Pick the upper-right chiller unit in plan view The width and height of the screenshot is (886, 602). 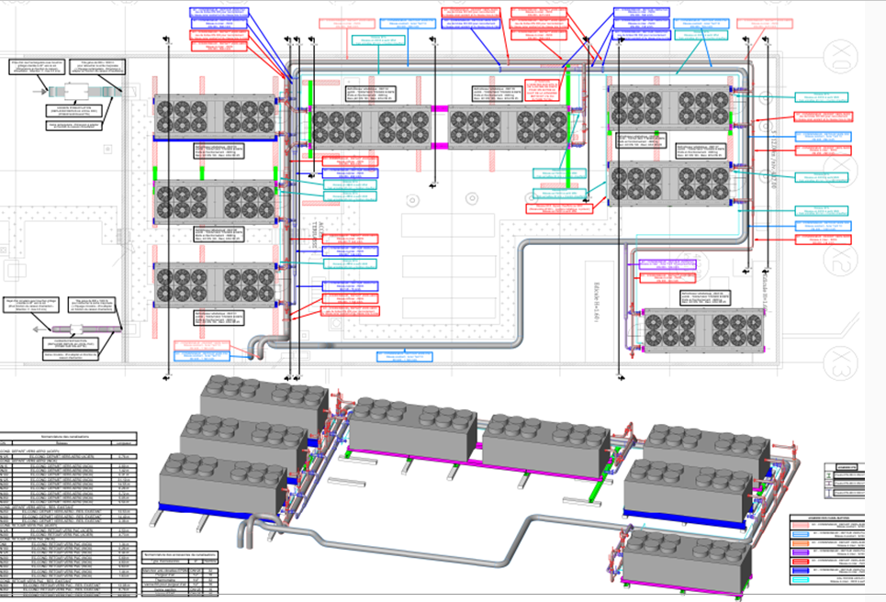coord(671,107)
